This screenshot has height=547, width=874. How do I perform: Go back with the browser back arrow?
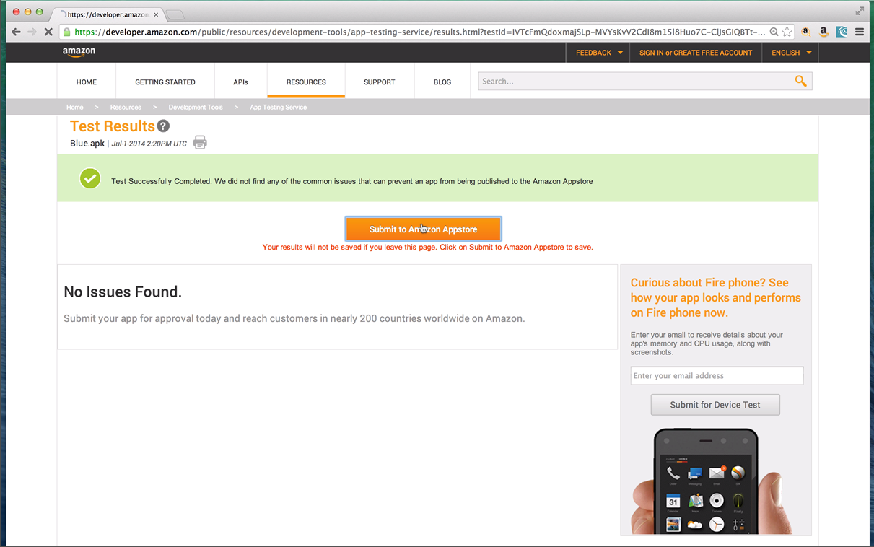16,32
